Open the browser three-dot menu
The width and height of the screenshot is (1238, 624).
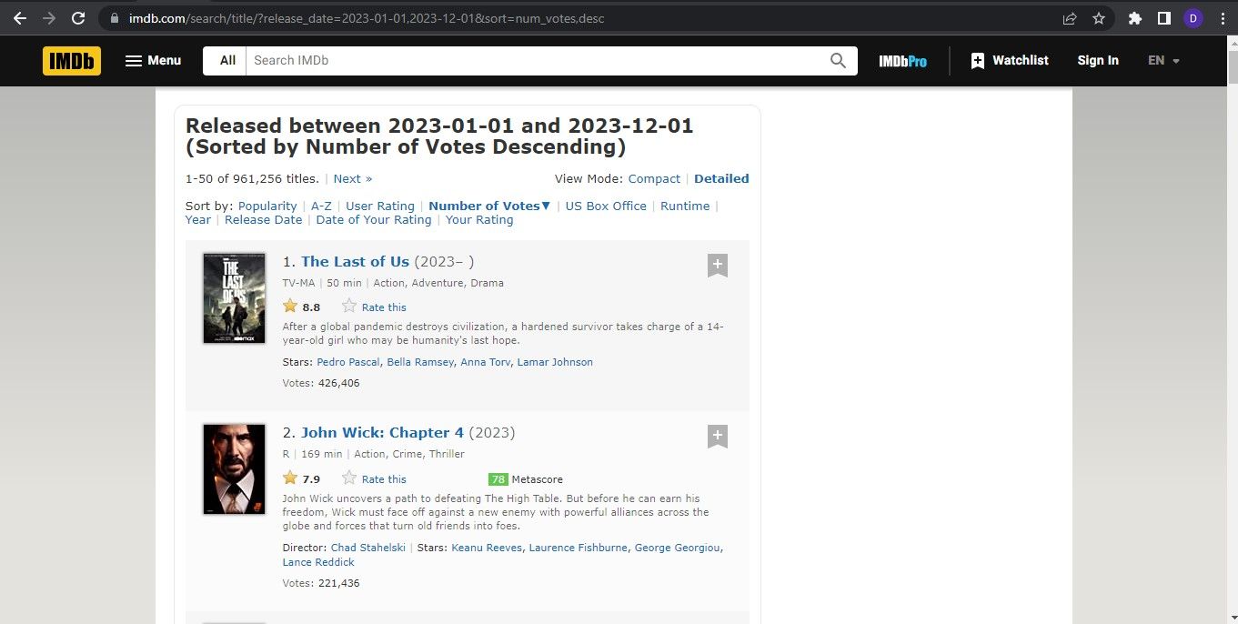(1222, 17)
